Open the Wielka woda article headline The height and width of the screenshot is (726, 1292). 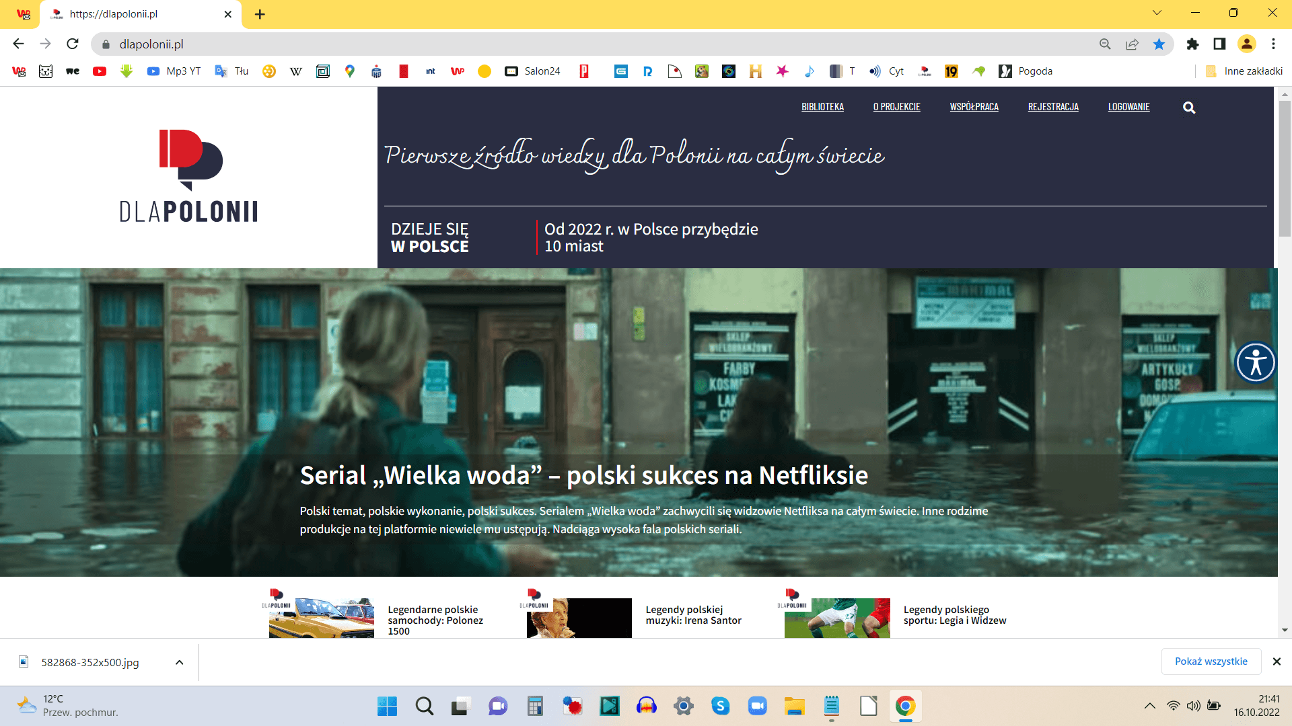pos(583,475)
